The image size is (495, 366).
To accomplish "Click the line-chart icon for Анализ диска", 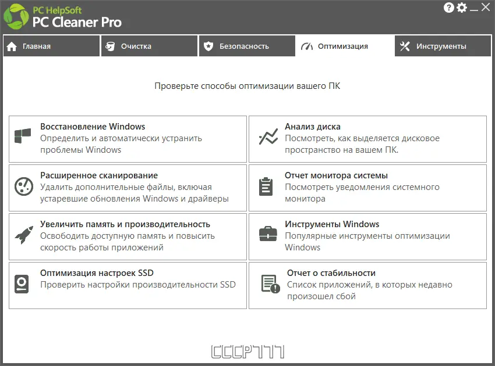I will 268,137.
